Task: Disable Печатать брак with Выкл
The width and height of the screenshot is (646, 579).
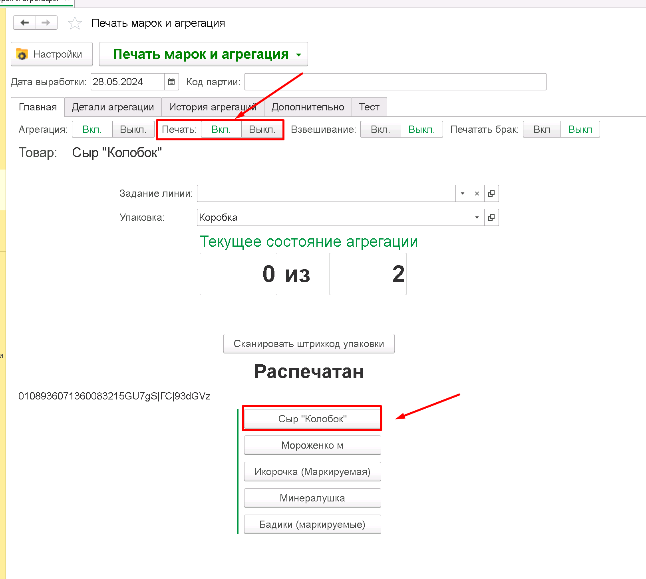Action: (x=580, y=130)
